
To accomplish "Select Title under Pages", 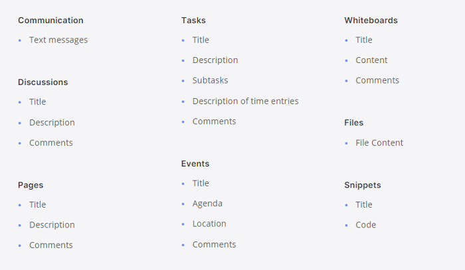I will (x=38, y=204).
